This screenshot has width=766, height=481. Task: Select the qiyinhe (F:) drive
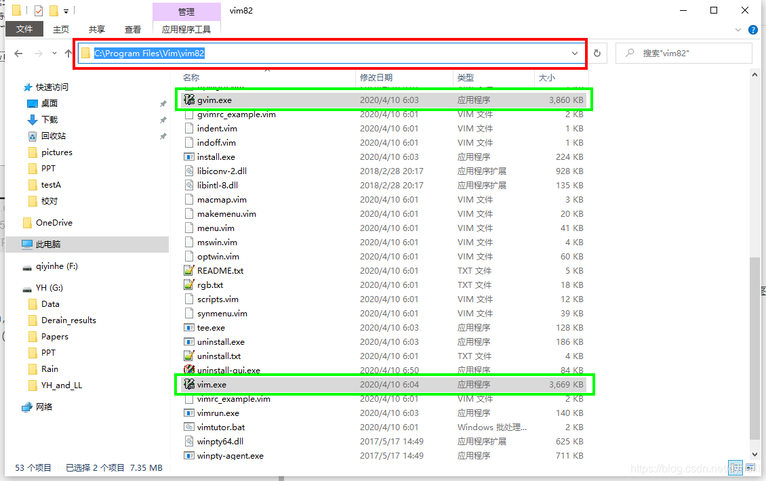[56, 266]
